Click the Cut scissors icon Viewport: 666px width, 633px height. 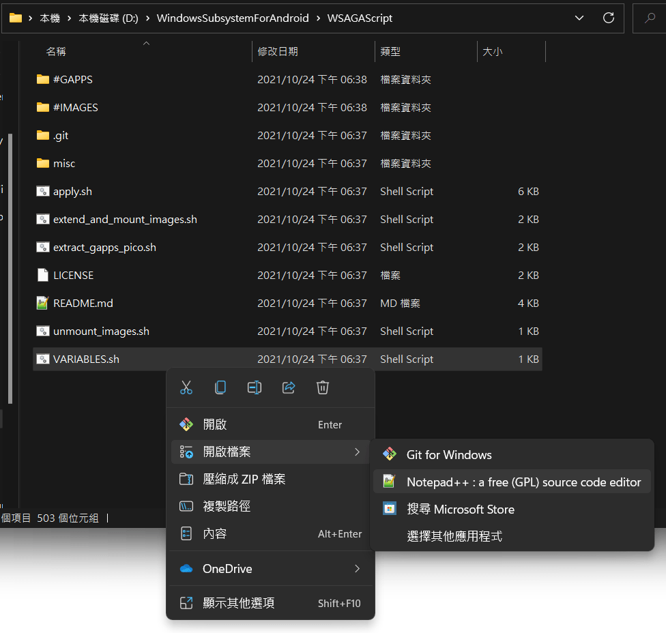186,387
